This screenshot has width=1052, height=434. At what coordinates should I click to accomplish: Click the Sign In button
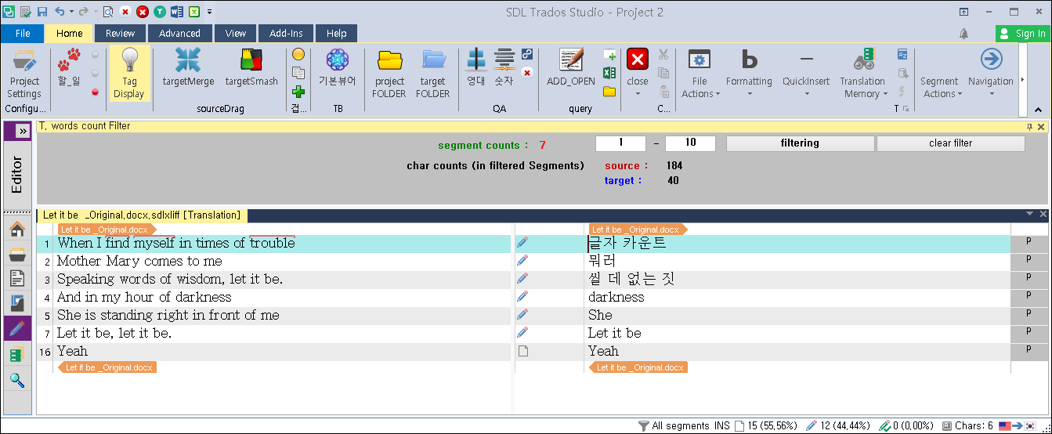coord(1022,33)
